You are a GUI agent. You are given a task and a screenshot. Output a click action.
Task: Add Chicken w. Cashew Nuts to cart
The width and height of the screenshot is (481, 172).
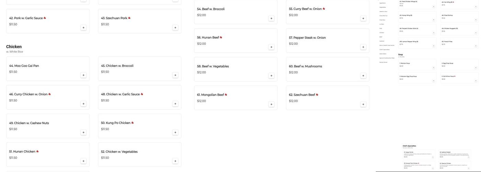tap(83, 133)
